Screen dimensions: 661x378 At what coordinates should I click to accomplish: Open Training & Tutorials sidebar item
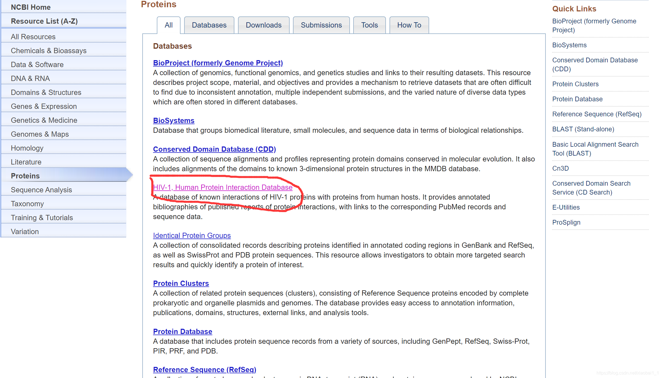pyautogui.click(x=42, y=218)
